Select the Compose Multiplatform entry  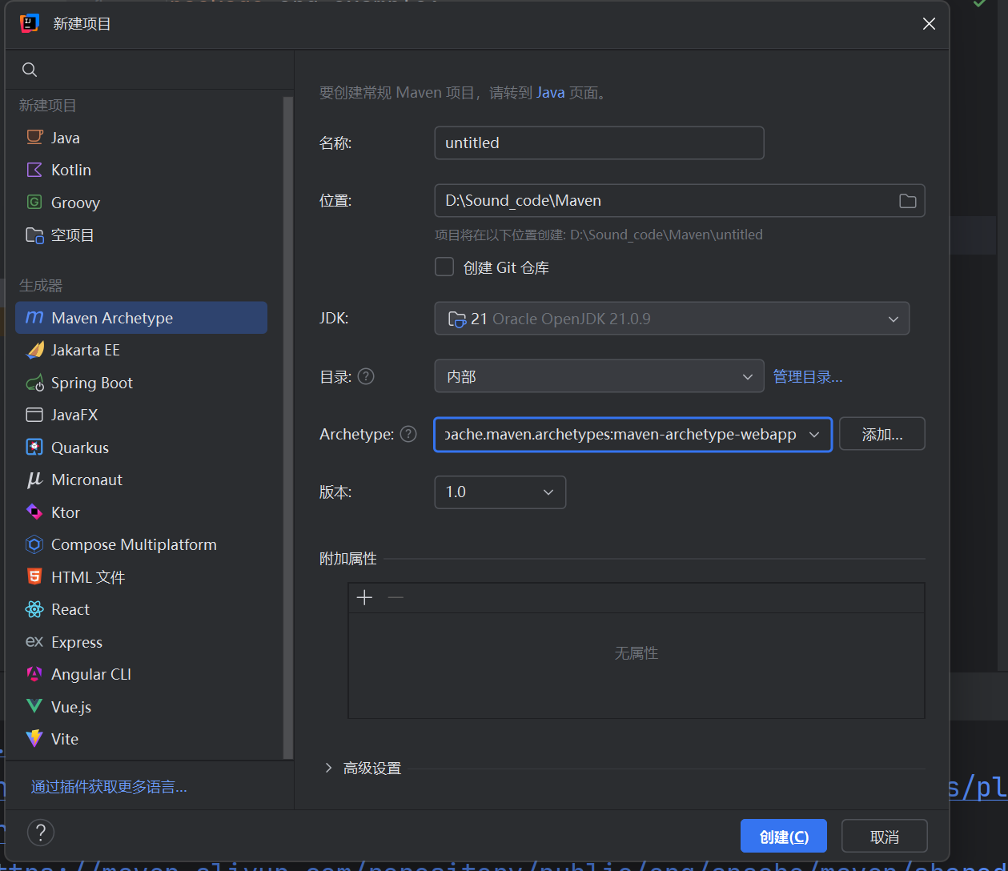[141, 544]
